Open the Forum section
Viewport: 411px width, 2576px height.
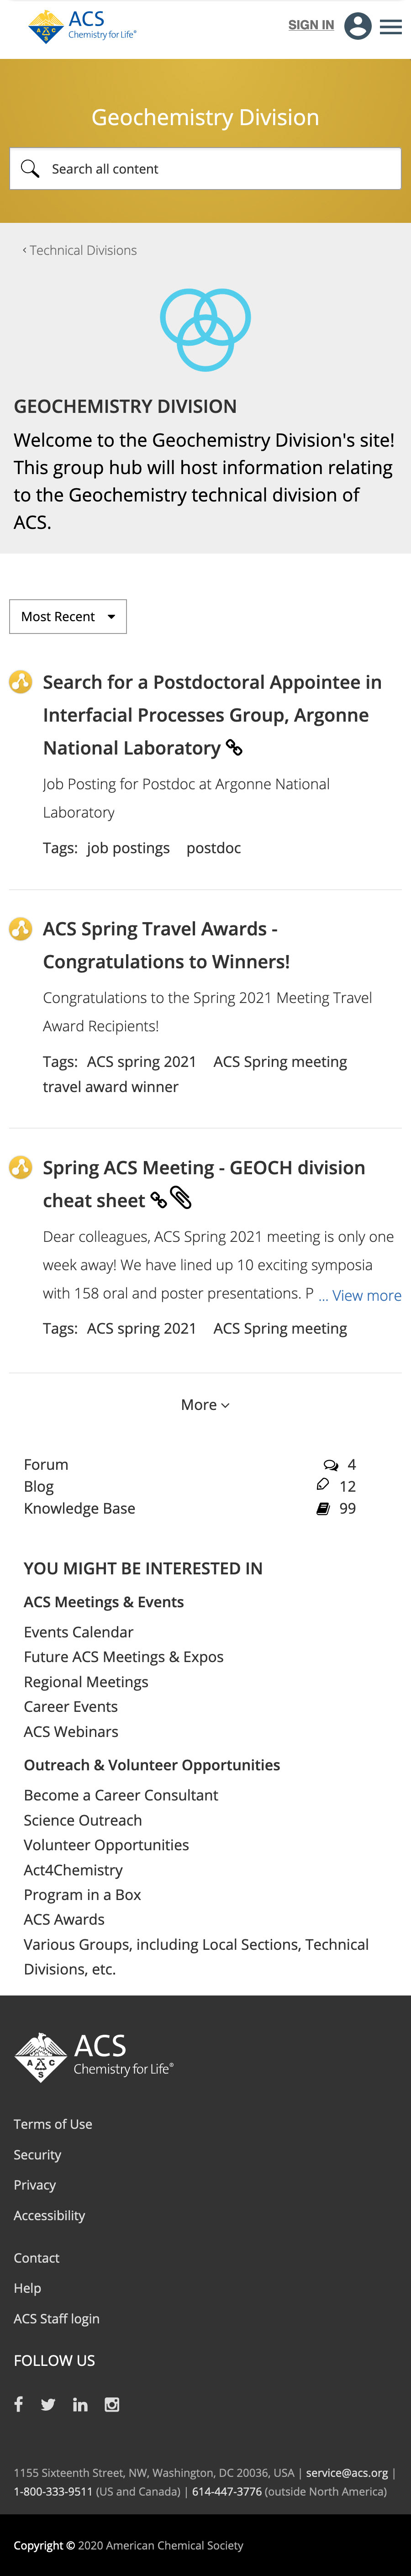pyautogui.click(x=46, y=1464)
